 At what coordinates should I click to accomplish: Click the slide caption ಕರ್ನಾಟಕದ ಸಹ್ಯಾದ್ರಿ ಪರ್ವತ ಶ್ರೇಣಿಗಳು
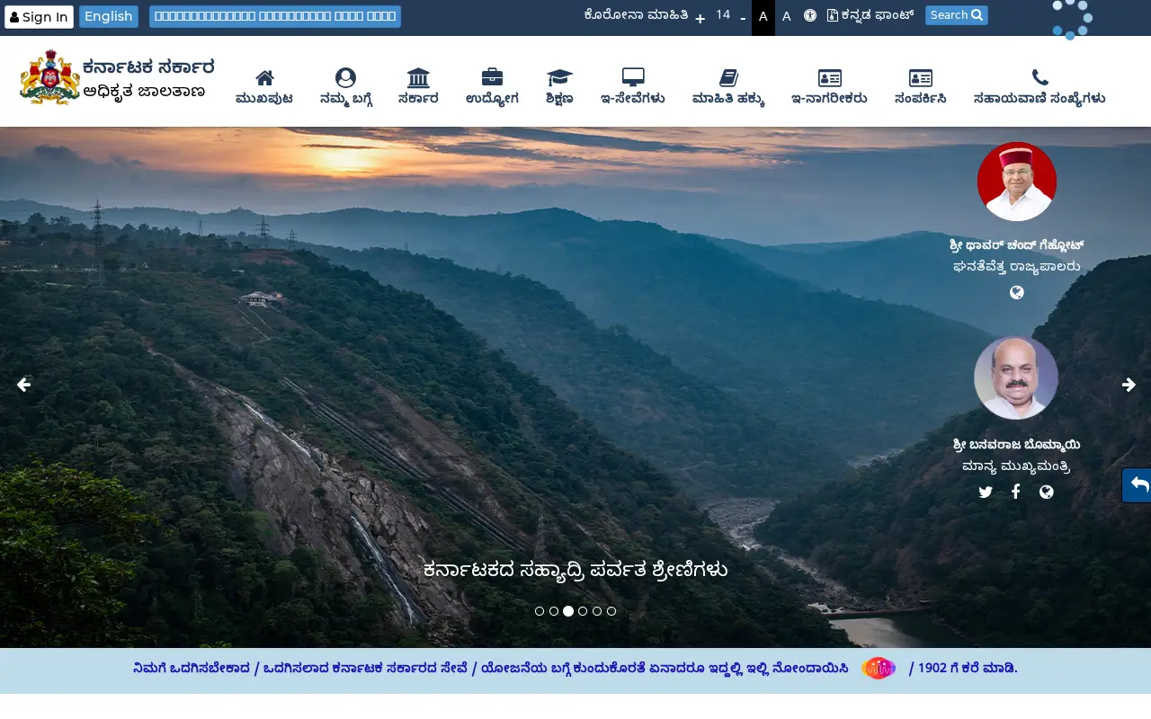tap(575, 570)
